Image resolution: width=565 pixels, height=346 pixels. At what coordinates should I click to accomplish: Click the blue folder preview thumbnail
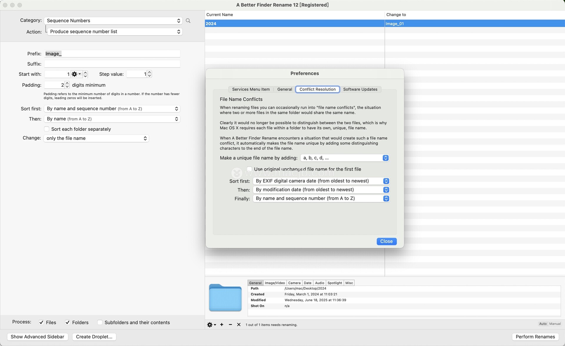click(225, 297)
